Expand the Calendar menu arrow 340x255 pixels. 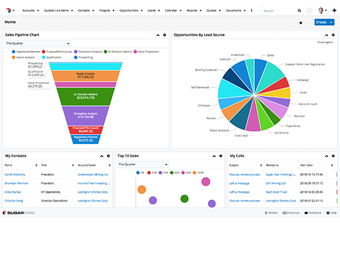pos(181,11)
